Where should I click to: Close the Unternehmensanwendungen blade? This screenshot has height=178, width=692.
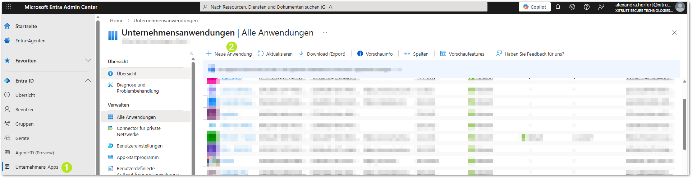674,33
